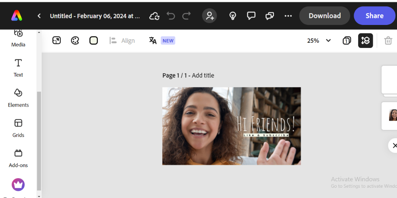Open the page background color swatch
Viewport: 397px width, 198px height.
tap(94, 40)
